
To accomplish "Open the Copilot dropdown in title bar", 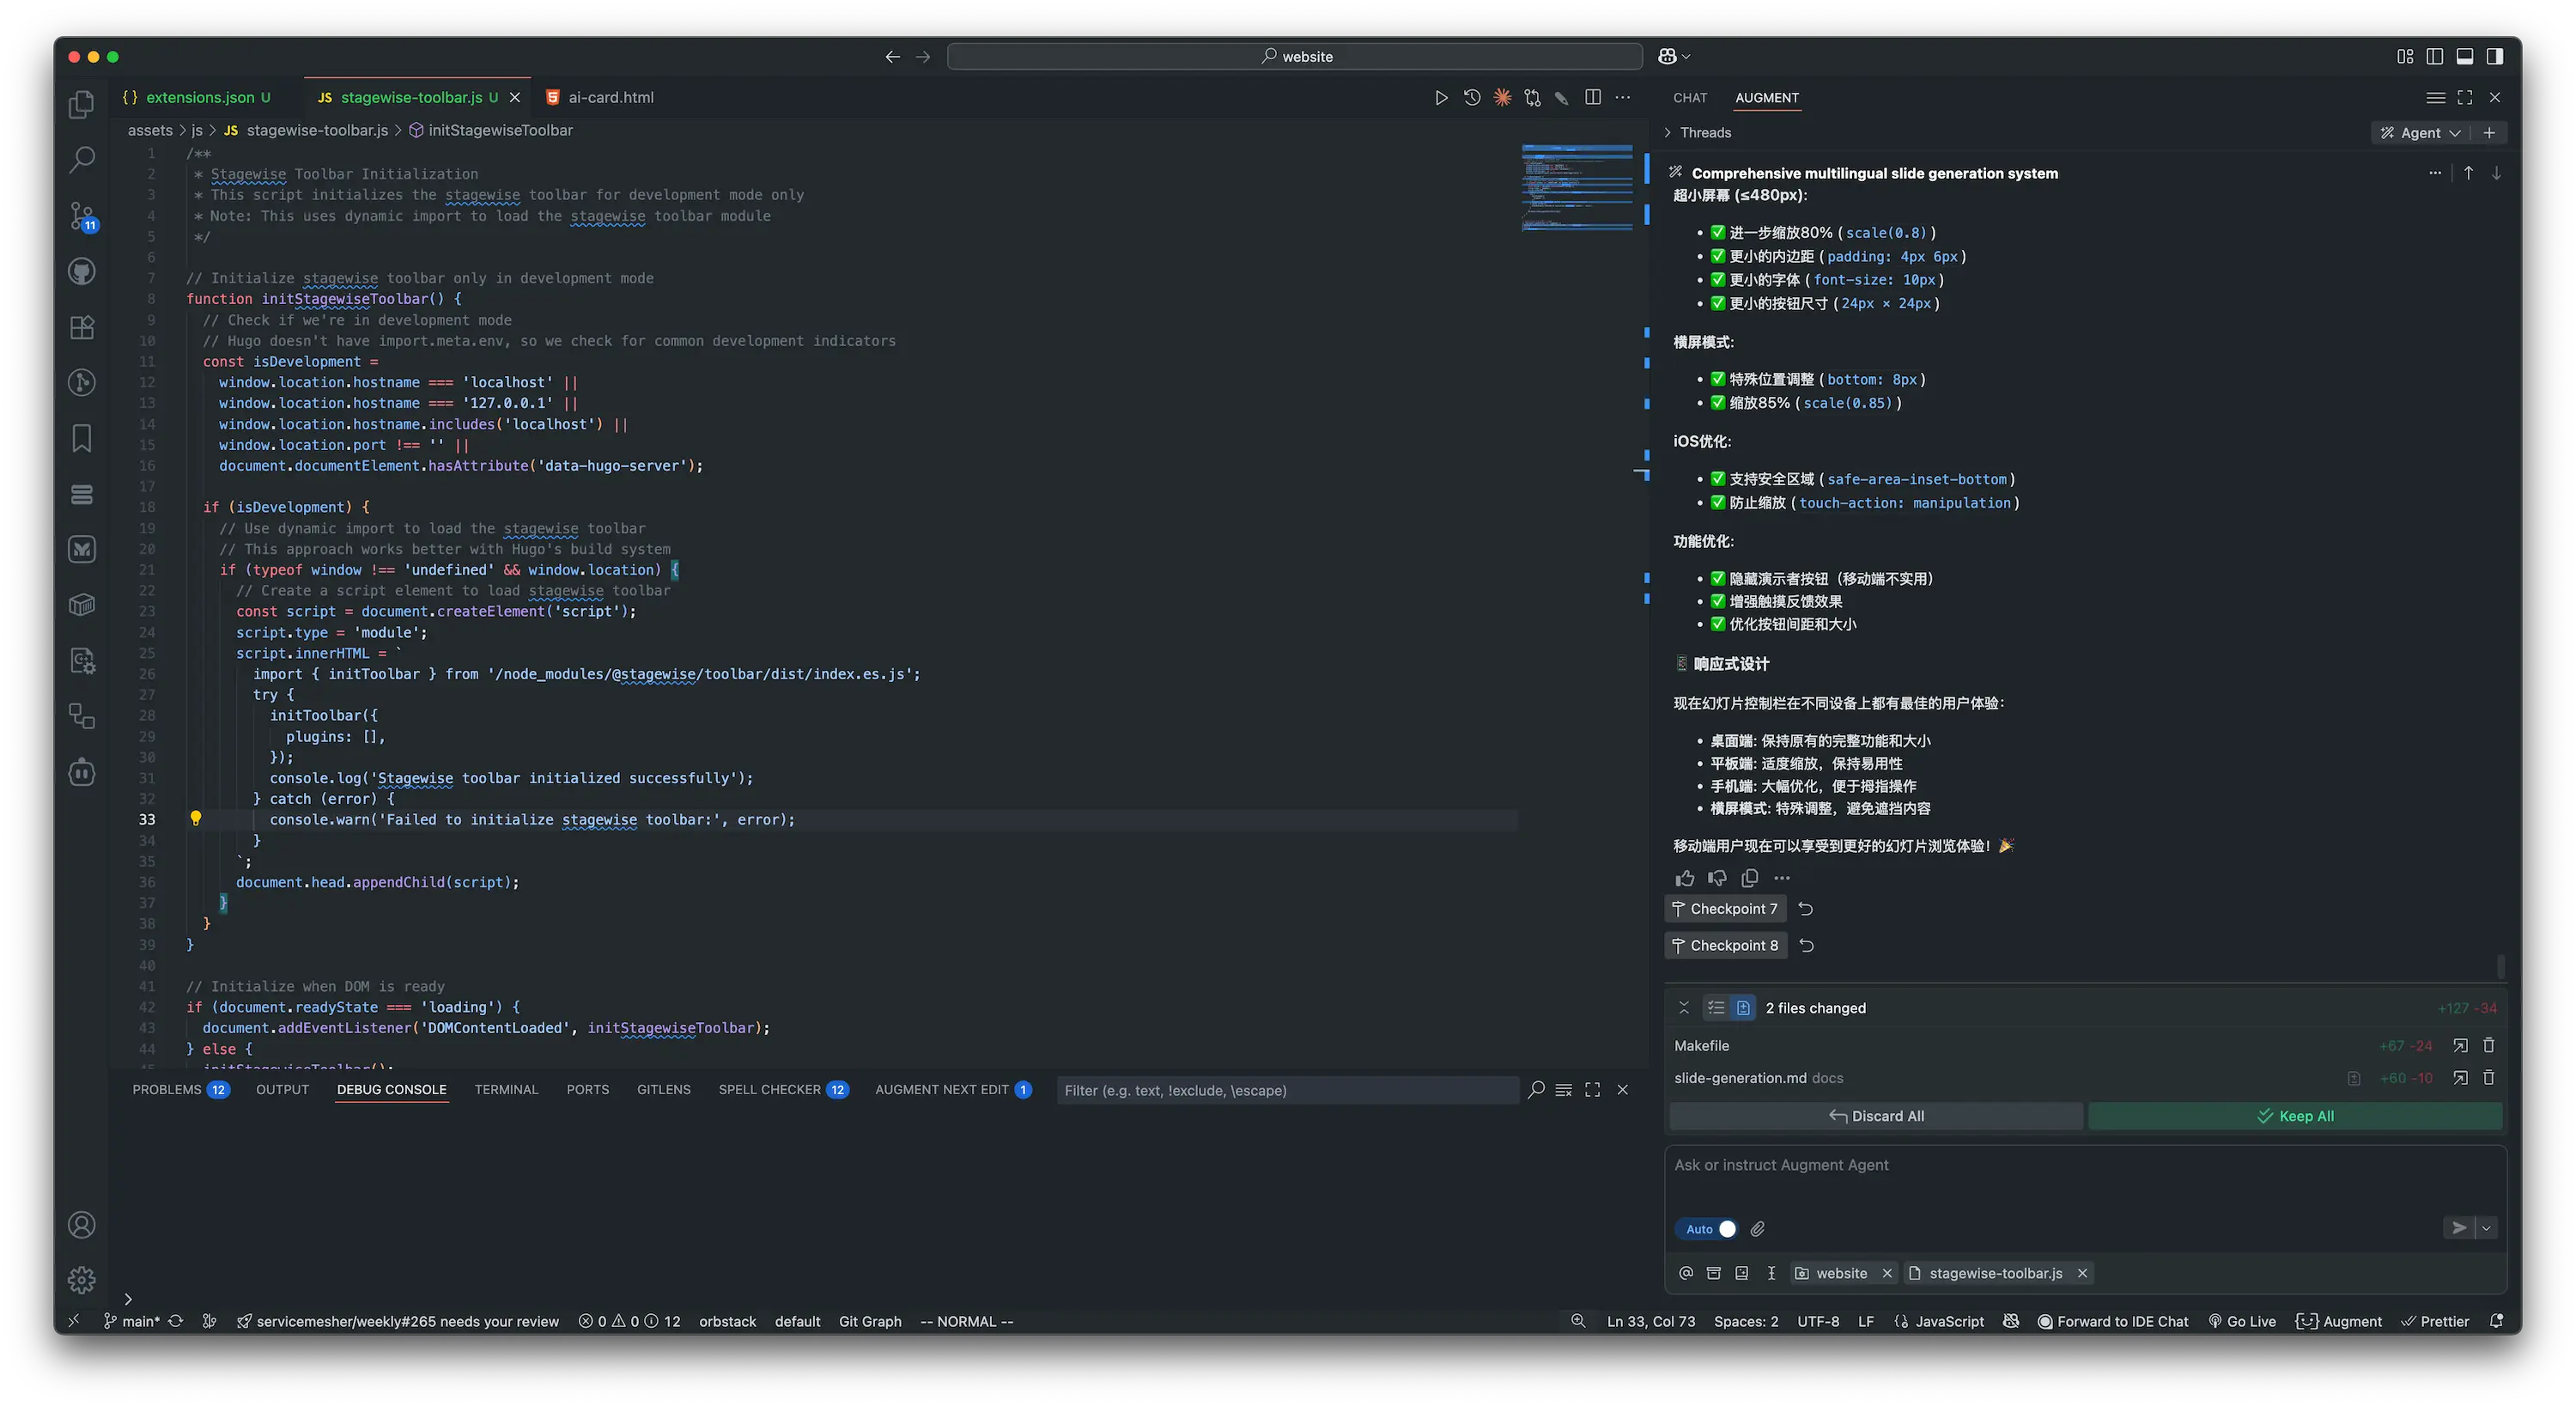I will [1674, 57].
